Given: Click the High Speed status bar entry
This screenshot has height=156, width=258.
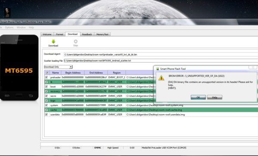Looking at the screenshot, I should click(x=113, y=148).
